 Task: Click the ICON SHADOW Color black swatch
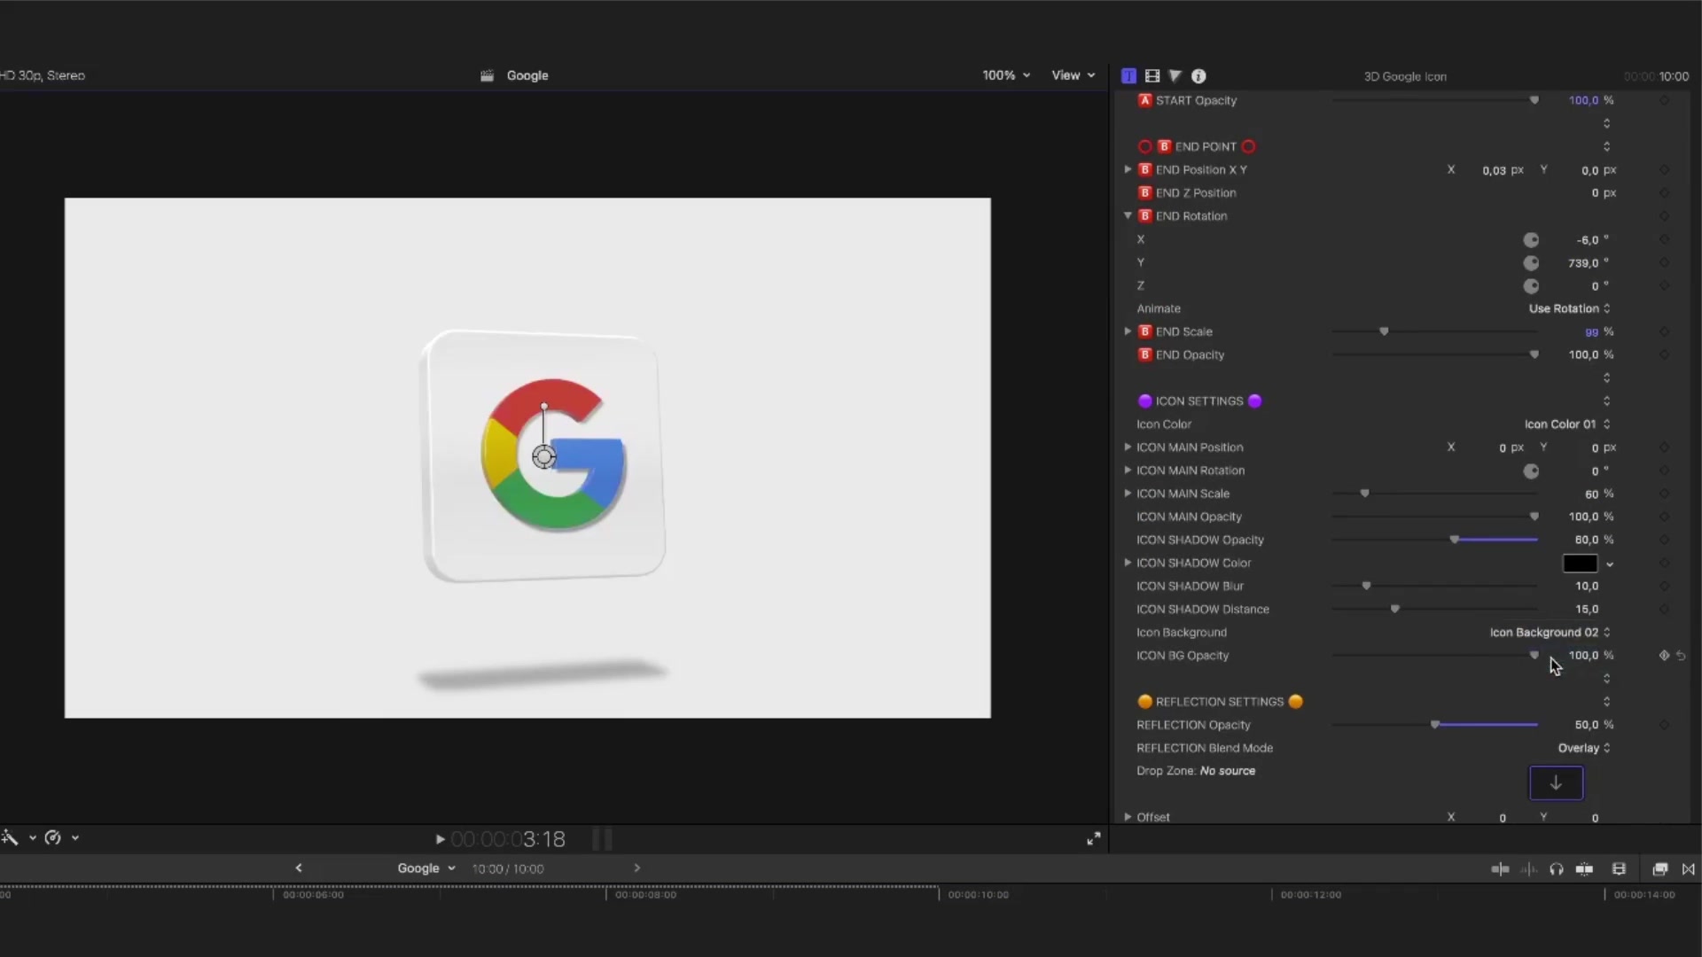pyautogui.click(x=1580, y=564)
